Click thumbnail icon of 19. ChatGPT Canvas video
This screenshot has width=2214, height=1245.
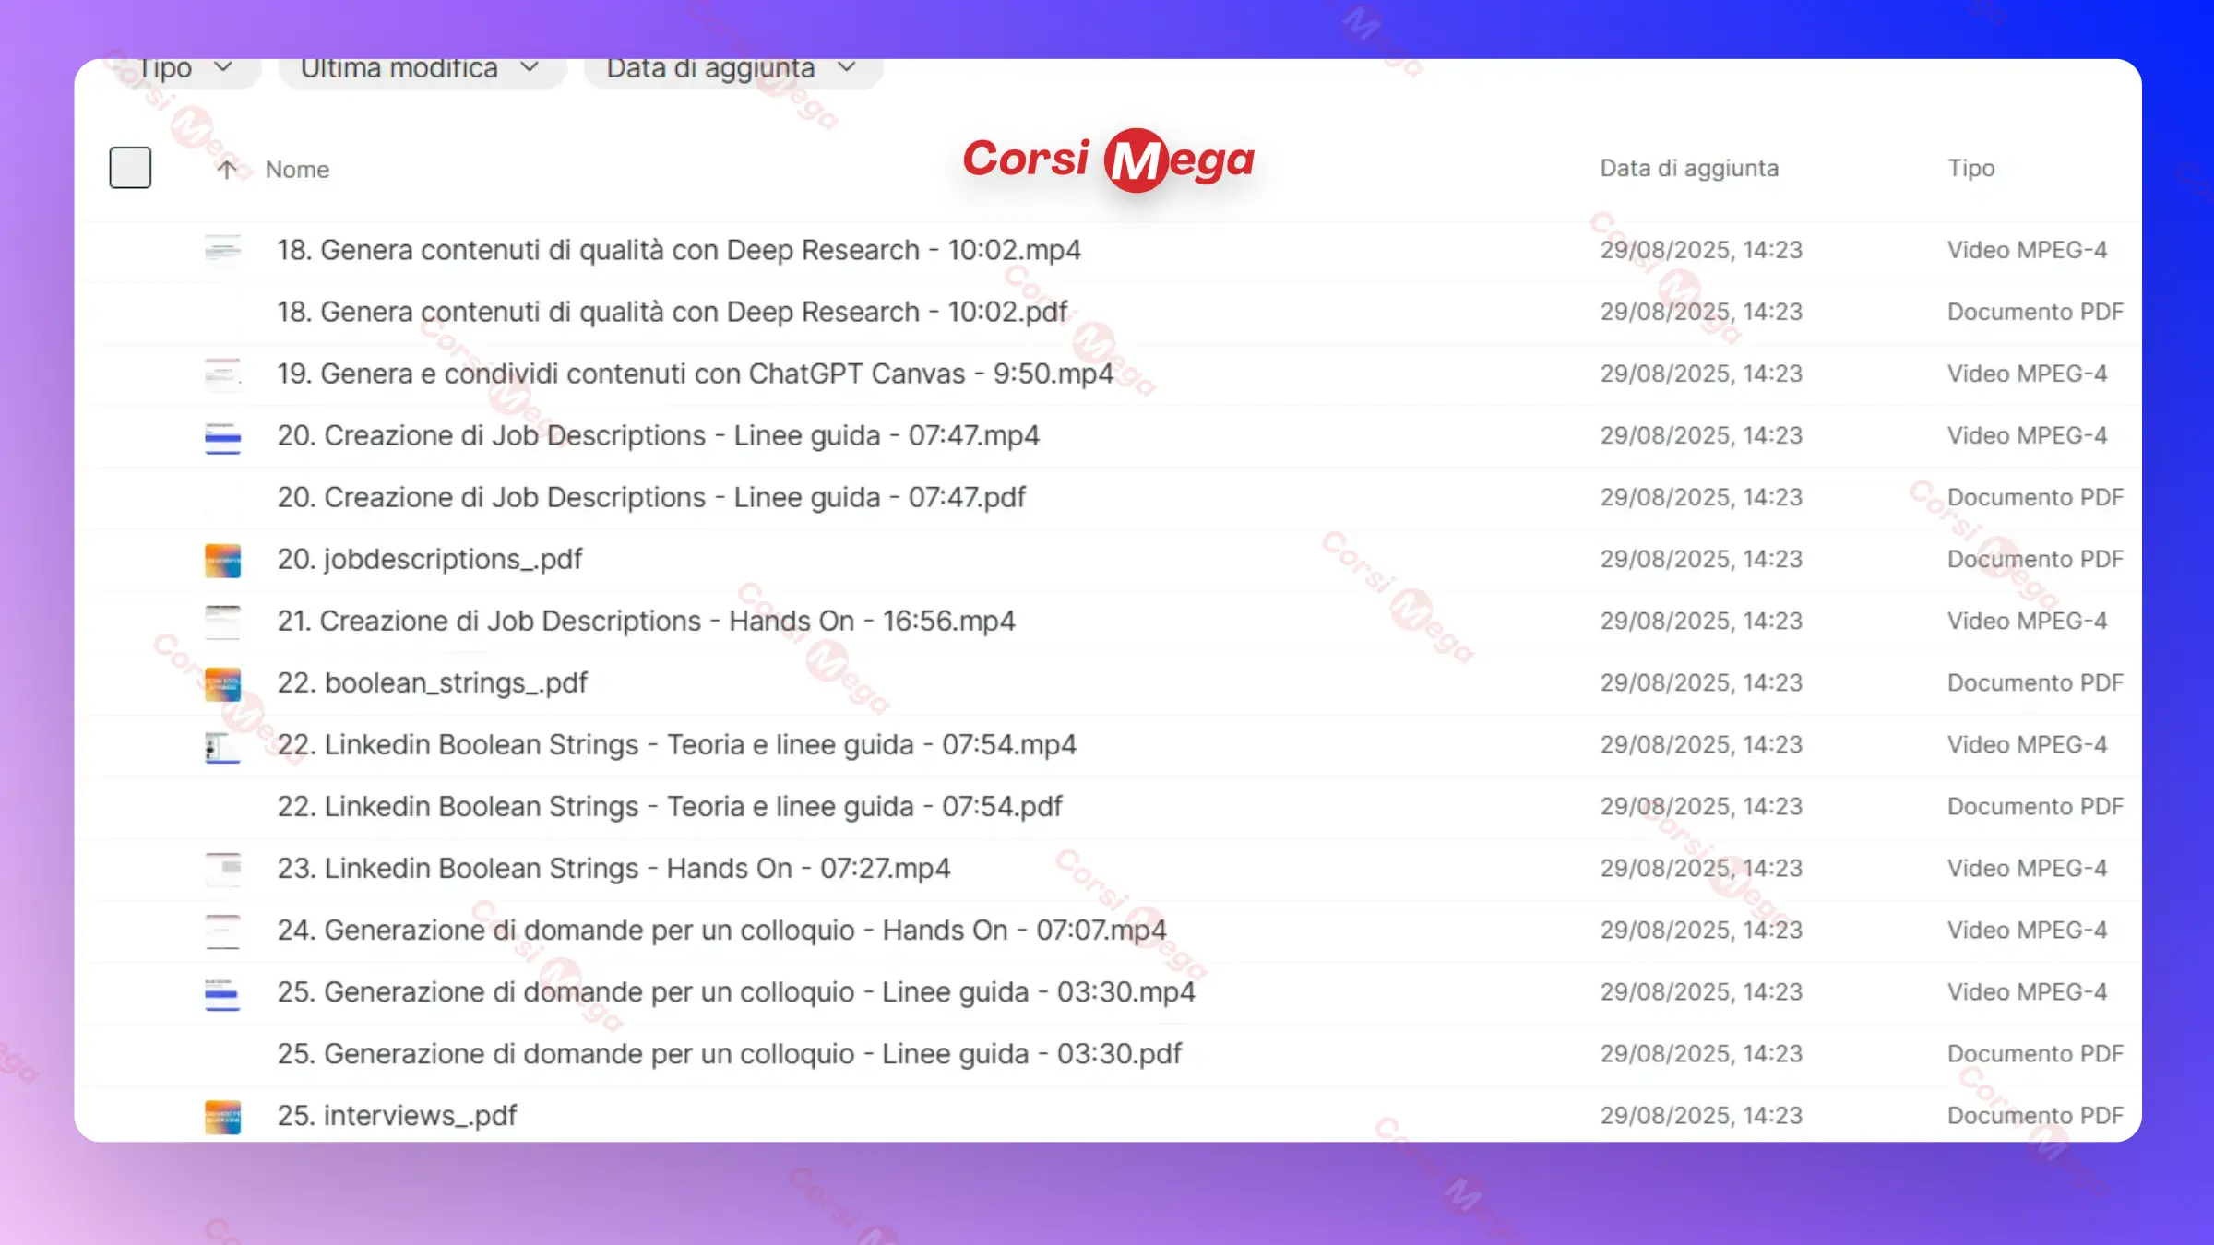tap(222, 373)
